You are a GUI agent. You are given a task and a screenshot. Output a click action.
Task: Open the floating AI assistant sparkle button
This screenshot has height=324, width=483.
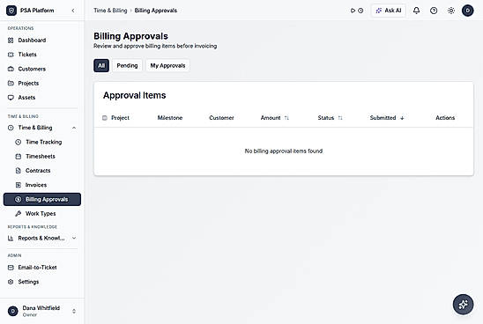463,305
